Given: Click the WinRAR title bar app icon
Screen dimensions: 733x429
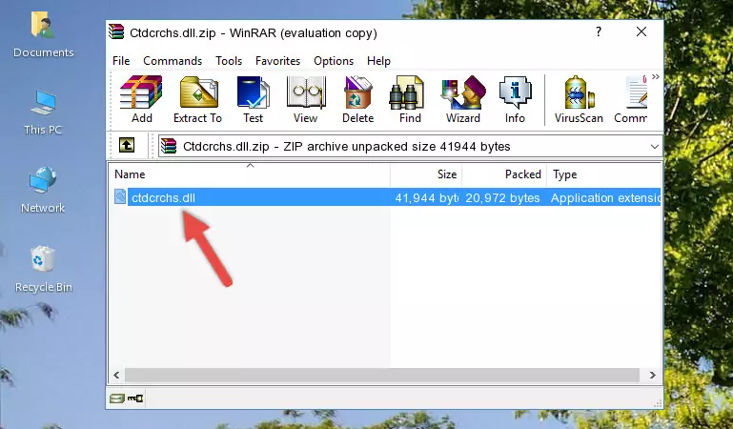Looking at the screenshot, I should coord(116,32).
